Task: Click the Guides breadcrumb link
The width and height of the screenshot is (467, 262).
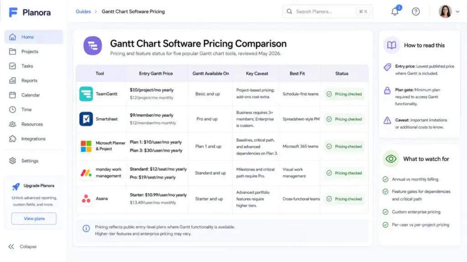Action: (83, 11)
